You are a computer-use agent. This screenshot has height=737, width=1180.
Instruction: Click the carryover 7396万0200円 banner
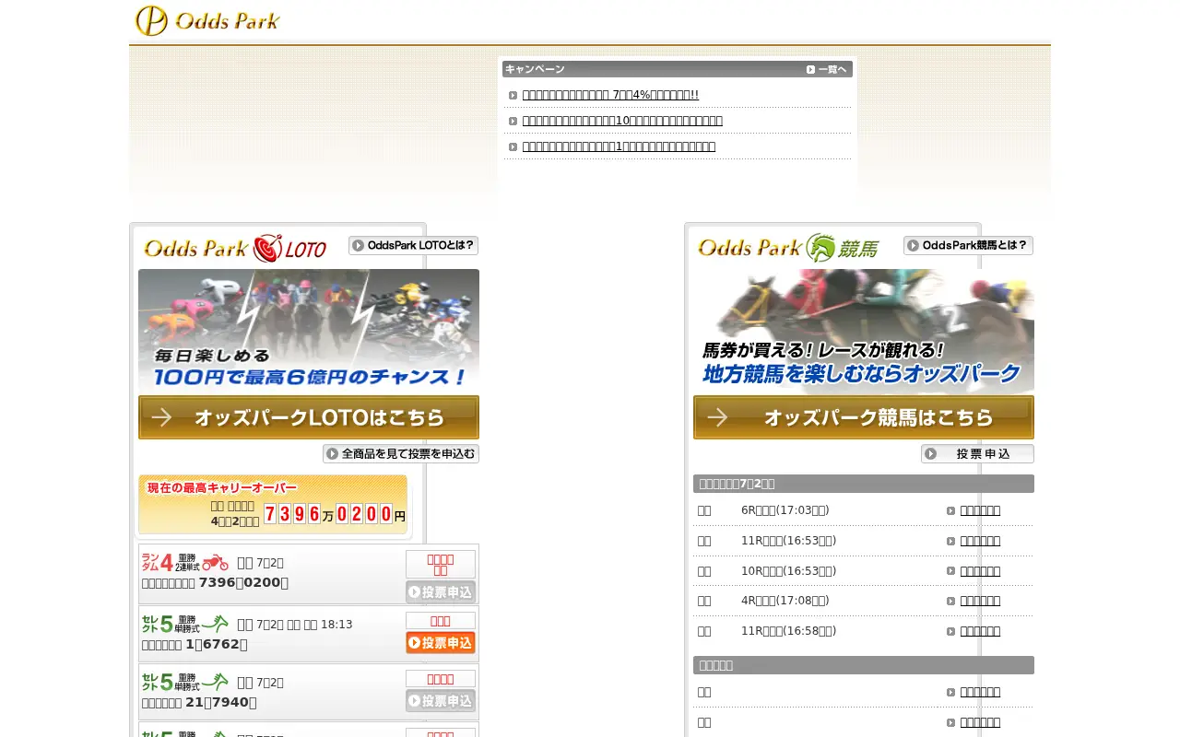click(x=273, y=505)
